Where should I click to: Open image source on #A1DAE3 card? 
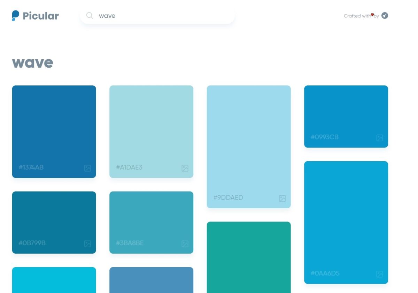coord(185,168)
